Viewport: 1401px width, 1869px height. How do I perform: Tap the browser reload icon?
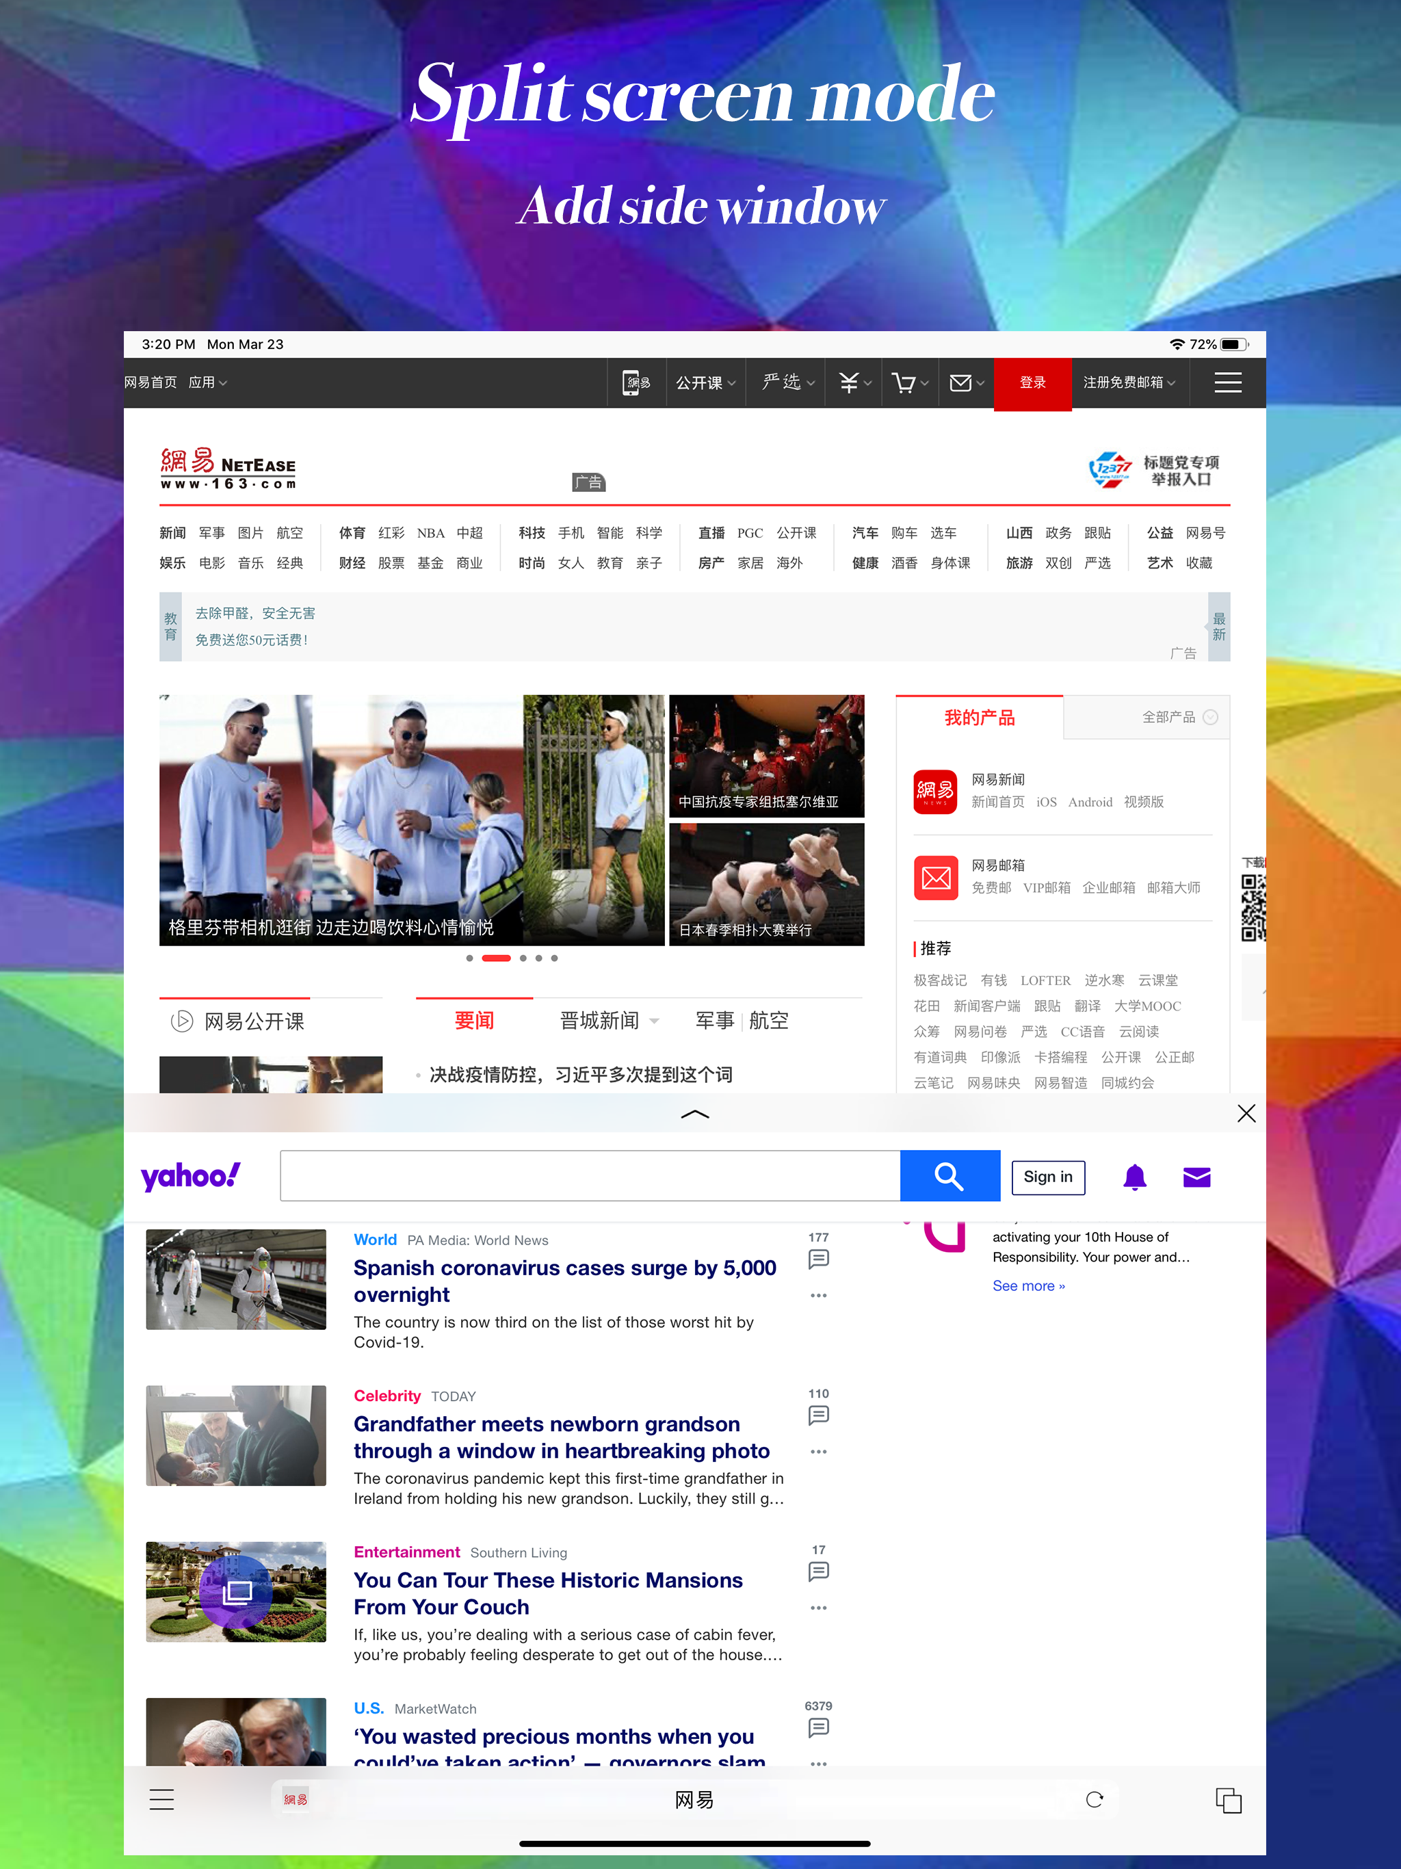point(1095,1800)
